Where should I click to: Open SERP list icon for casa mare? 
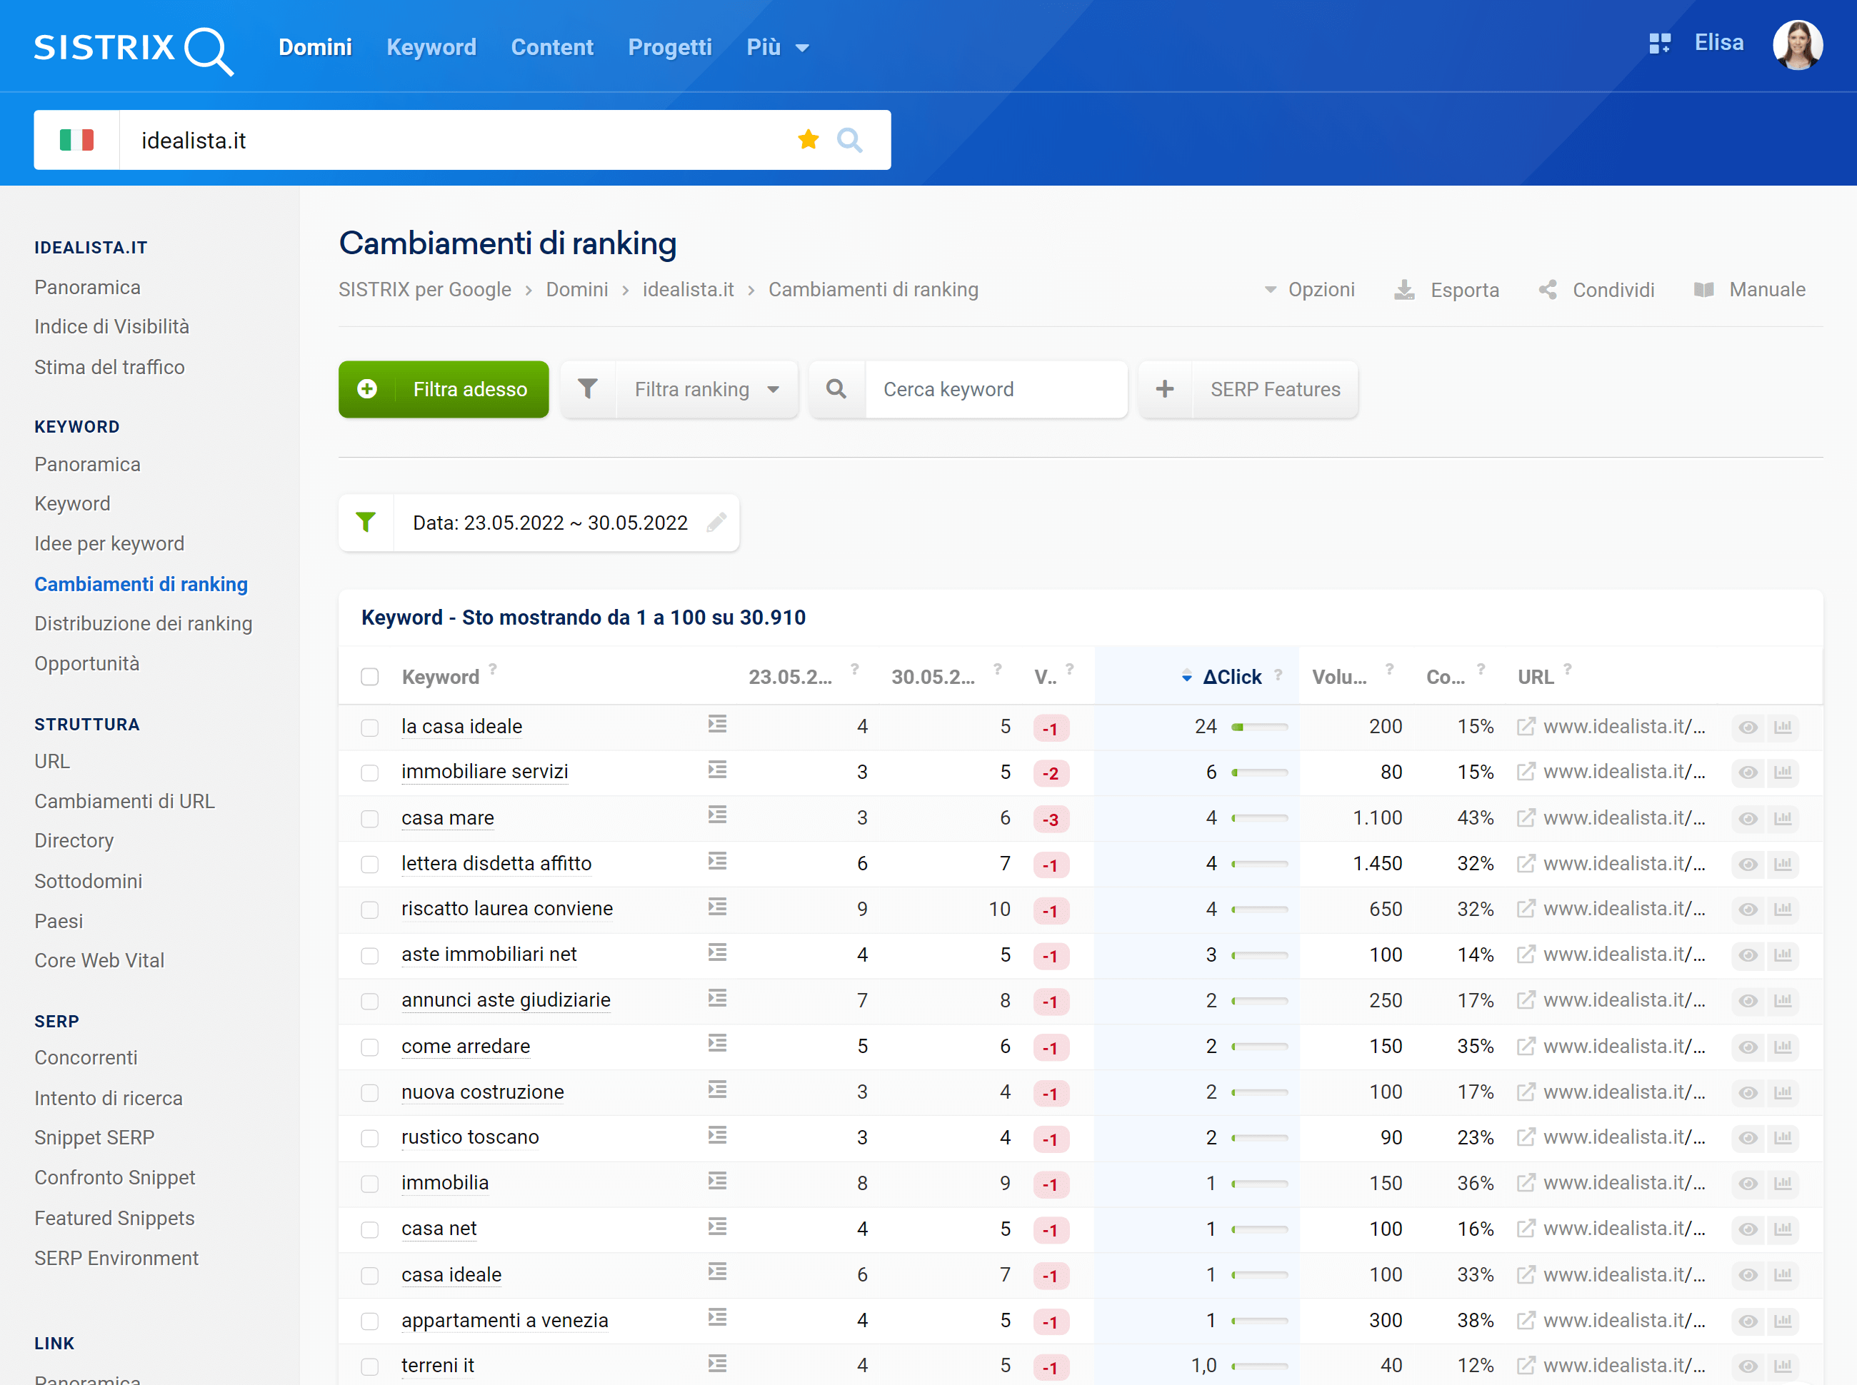716,816
